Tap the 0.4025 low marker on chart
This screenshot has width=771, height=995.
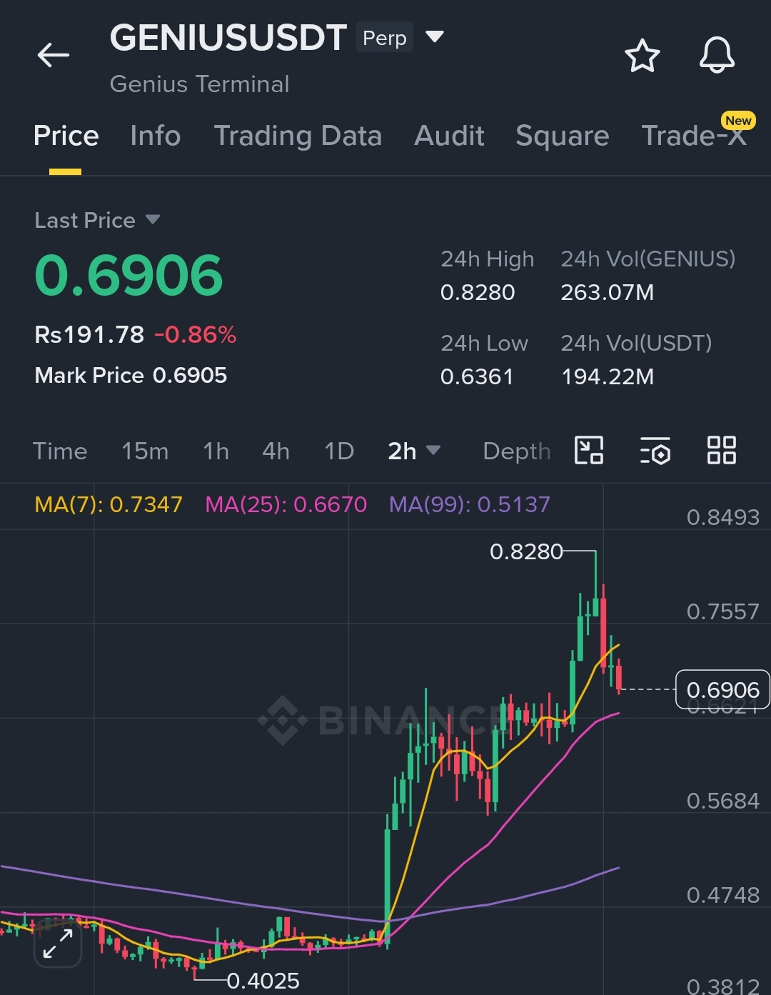click(263, 981)
